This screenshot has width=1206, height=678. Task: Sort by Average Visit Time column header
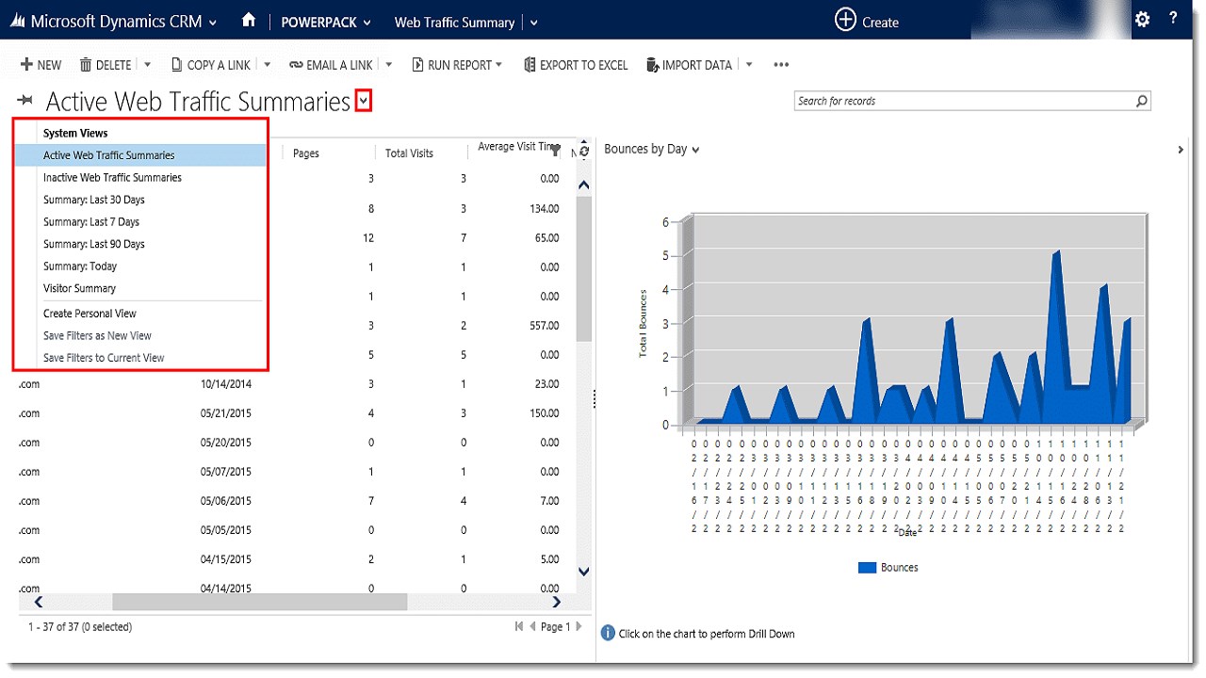point(519,147)
